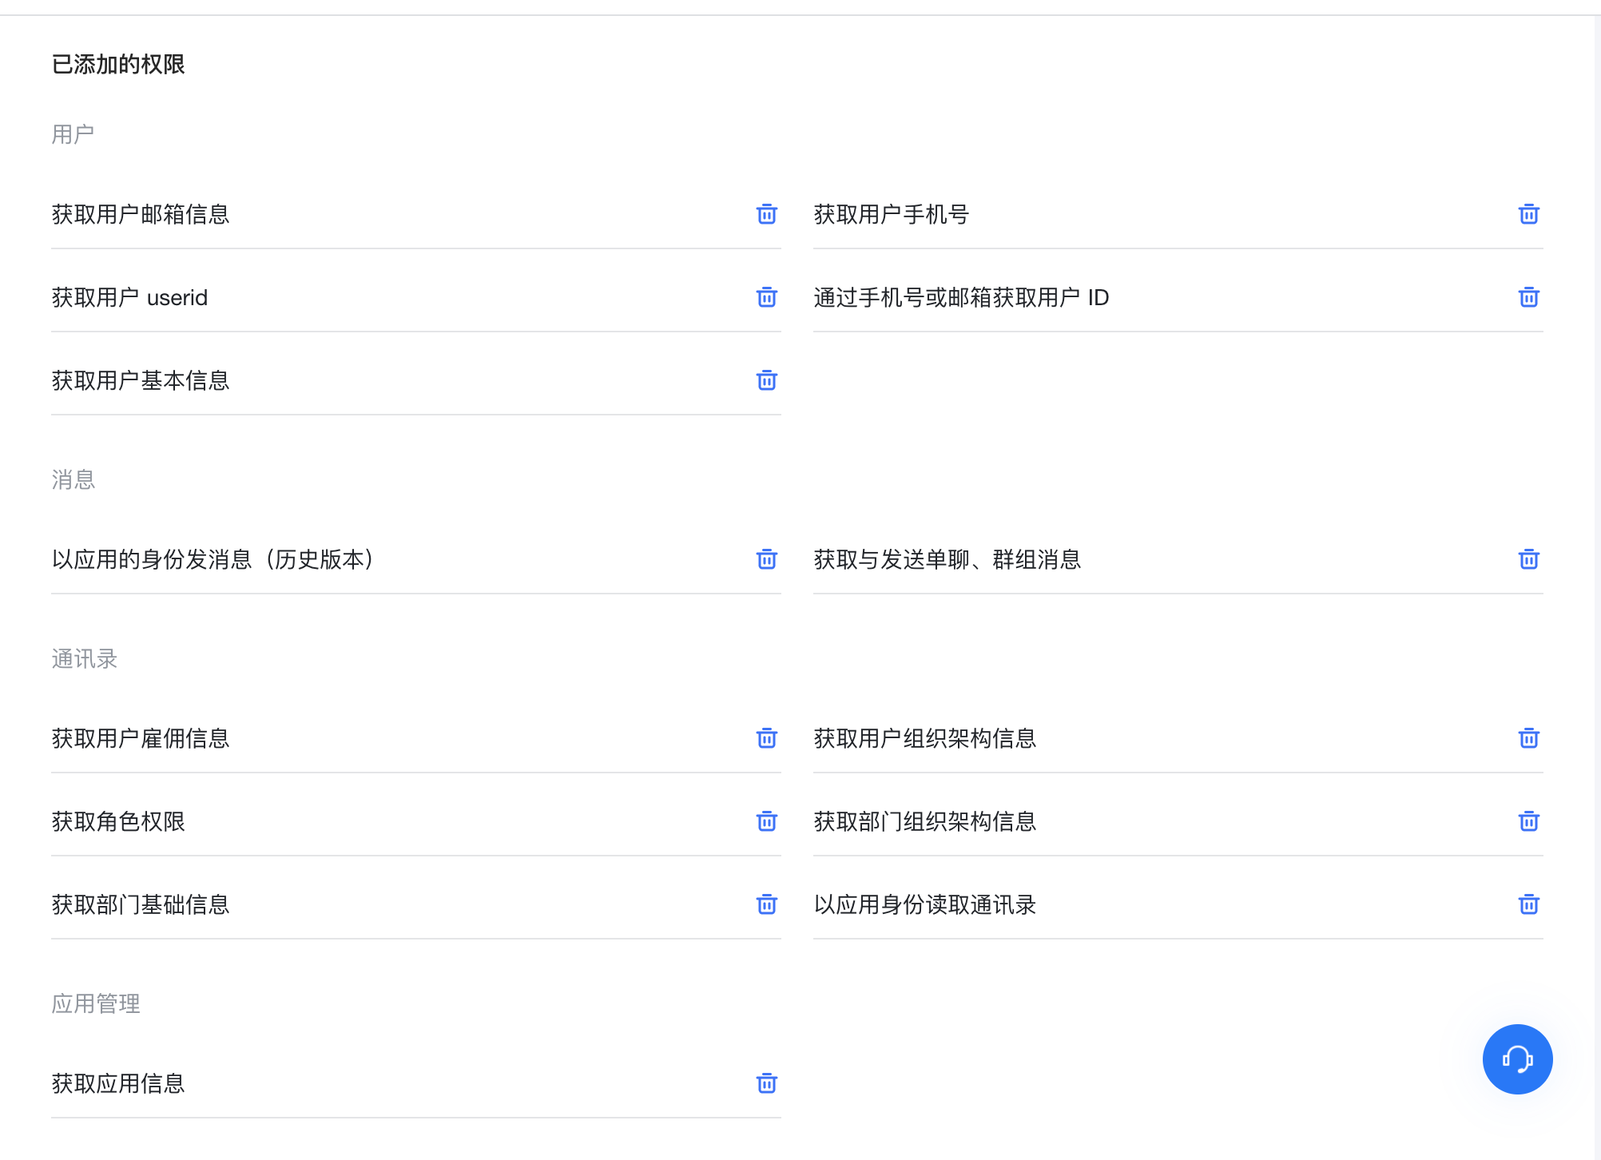This screenshot has height=1160, width=1601.
Task: Remove the 获取用户 userid permission
Action: [766, 297]
